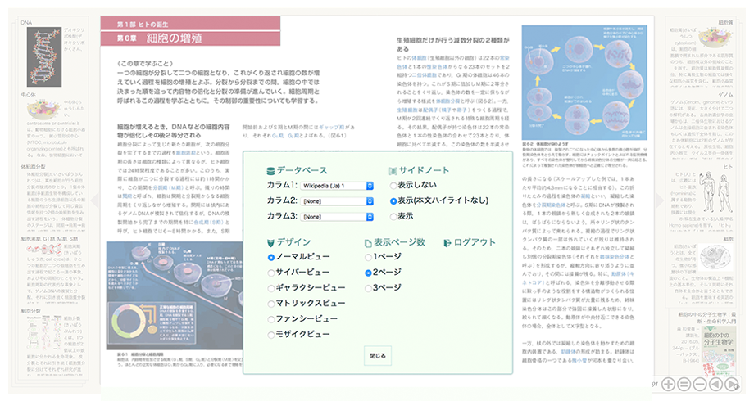Choose マトリックスビュー design
Screen dimensions: 754x401
(x=271, y=304)
